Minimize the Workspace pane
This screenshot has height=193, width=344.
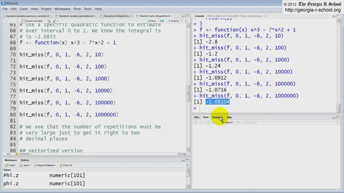tap(183, 160)
